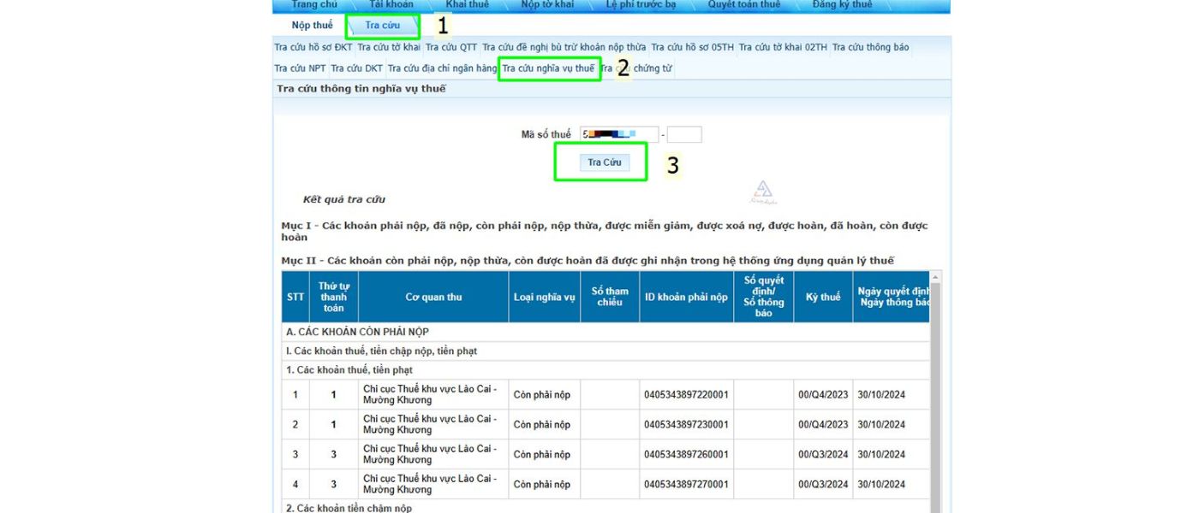
Task: Click the Kỳ thuế column header
Action: 823,297
